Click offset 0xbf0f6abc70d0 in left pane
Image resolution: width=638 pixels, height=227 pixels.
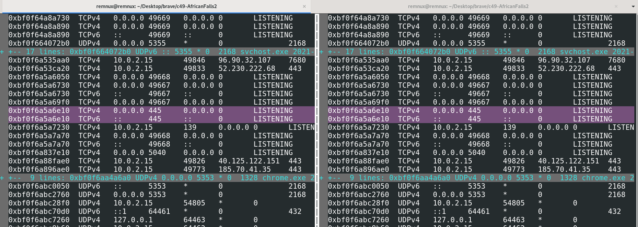[x=39, y=212]
